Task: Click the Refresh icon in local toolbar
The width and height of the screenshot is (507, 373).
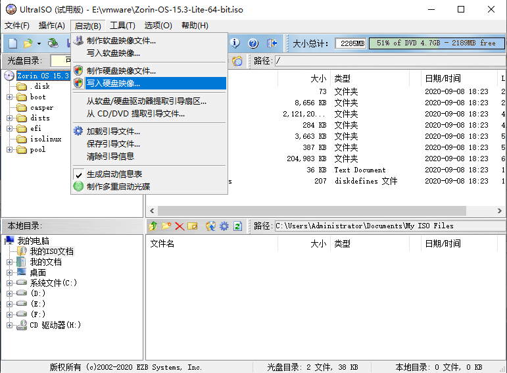Action: click(x=237, y=226)
